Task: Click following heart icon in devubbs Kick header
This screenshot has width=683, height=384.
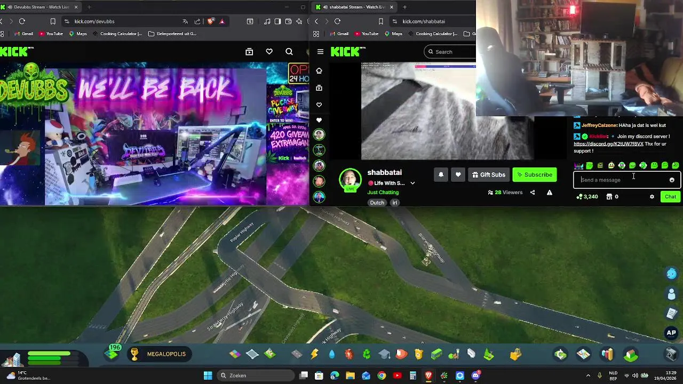Action: click(x=269, y=52)
